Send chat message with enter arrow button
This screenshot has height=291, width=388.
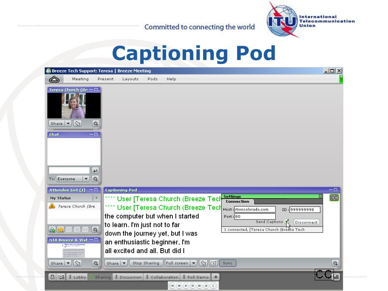(x=95, y=171)
